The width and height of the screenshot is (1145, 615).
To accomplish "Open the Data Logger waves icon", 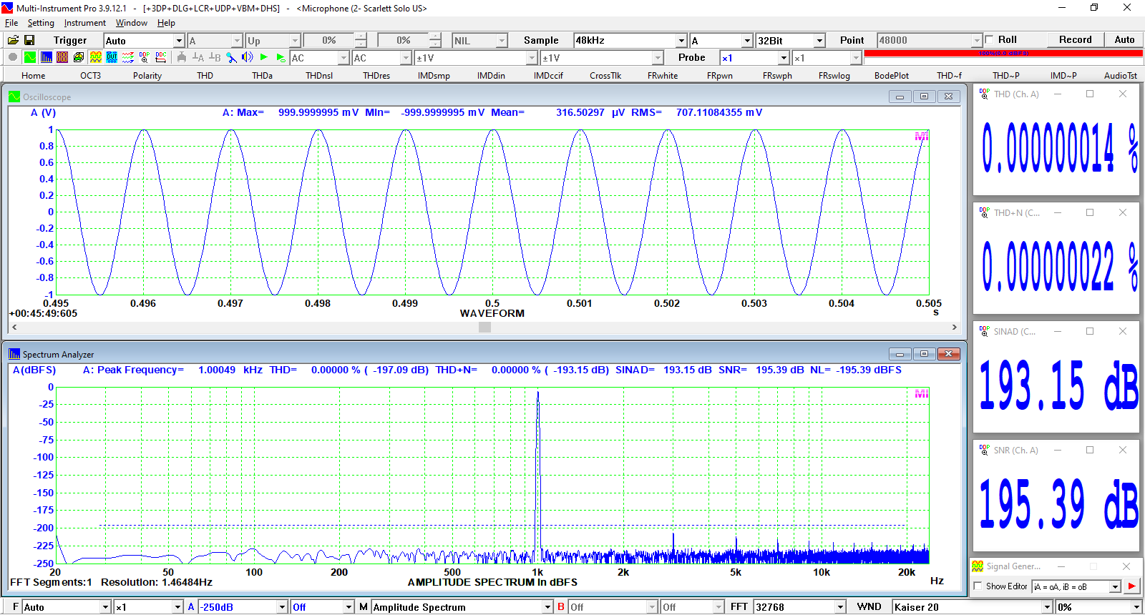I will [128, 57].
